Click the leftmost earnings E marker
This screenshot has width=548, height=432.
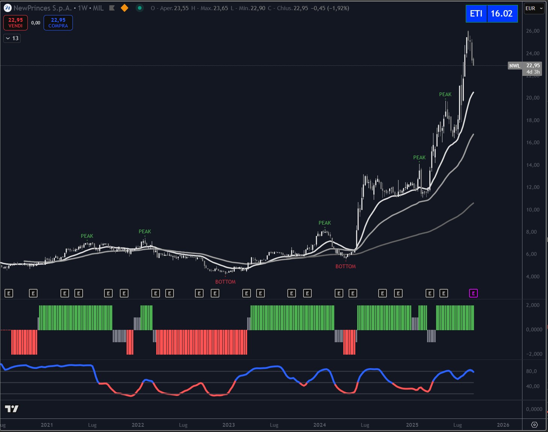[9, 293]
